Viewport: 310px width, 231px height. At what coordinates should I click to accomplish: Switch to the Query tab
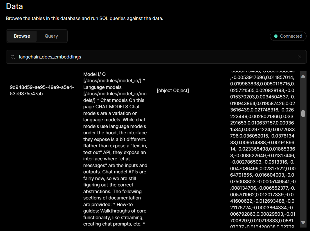pyautogui.click(x=51, y=36)
